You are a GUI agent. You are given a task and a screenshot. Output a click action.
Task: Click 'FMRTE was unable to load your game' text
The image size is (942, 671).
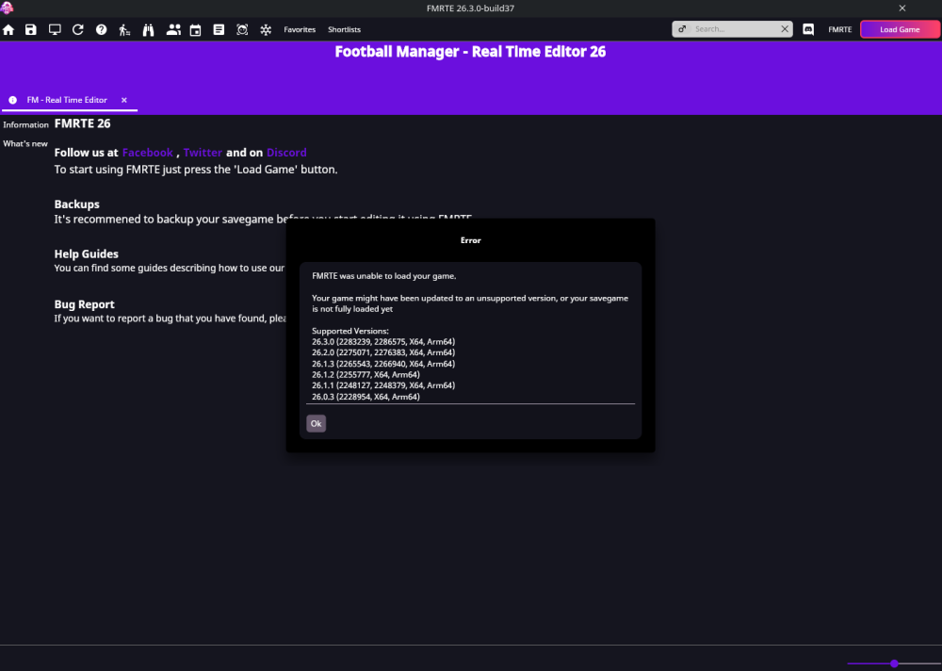[384, 276]
